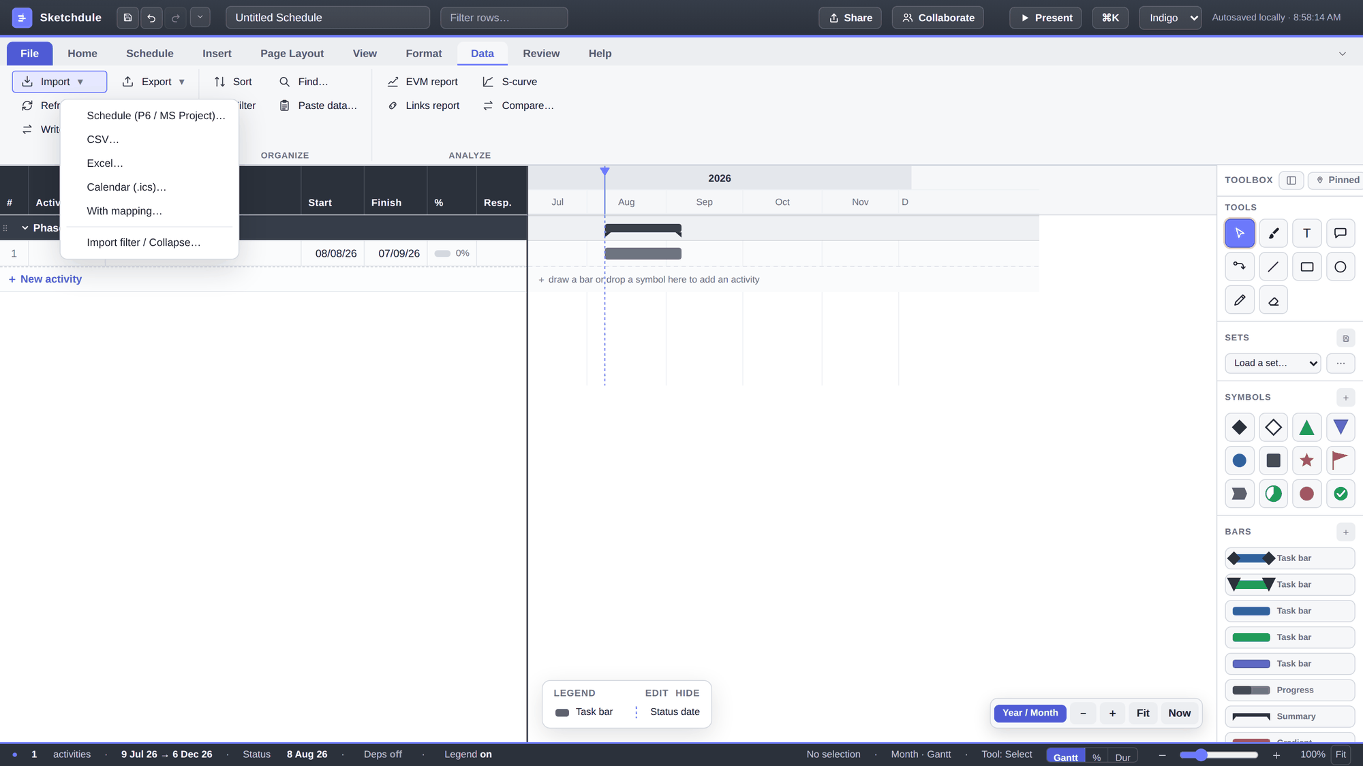The width and height of the screenshot is (1363, 766).
Task: Pick the dark red circle symbol
Action: 1306,494
